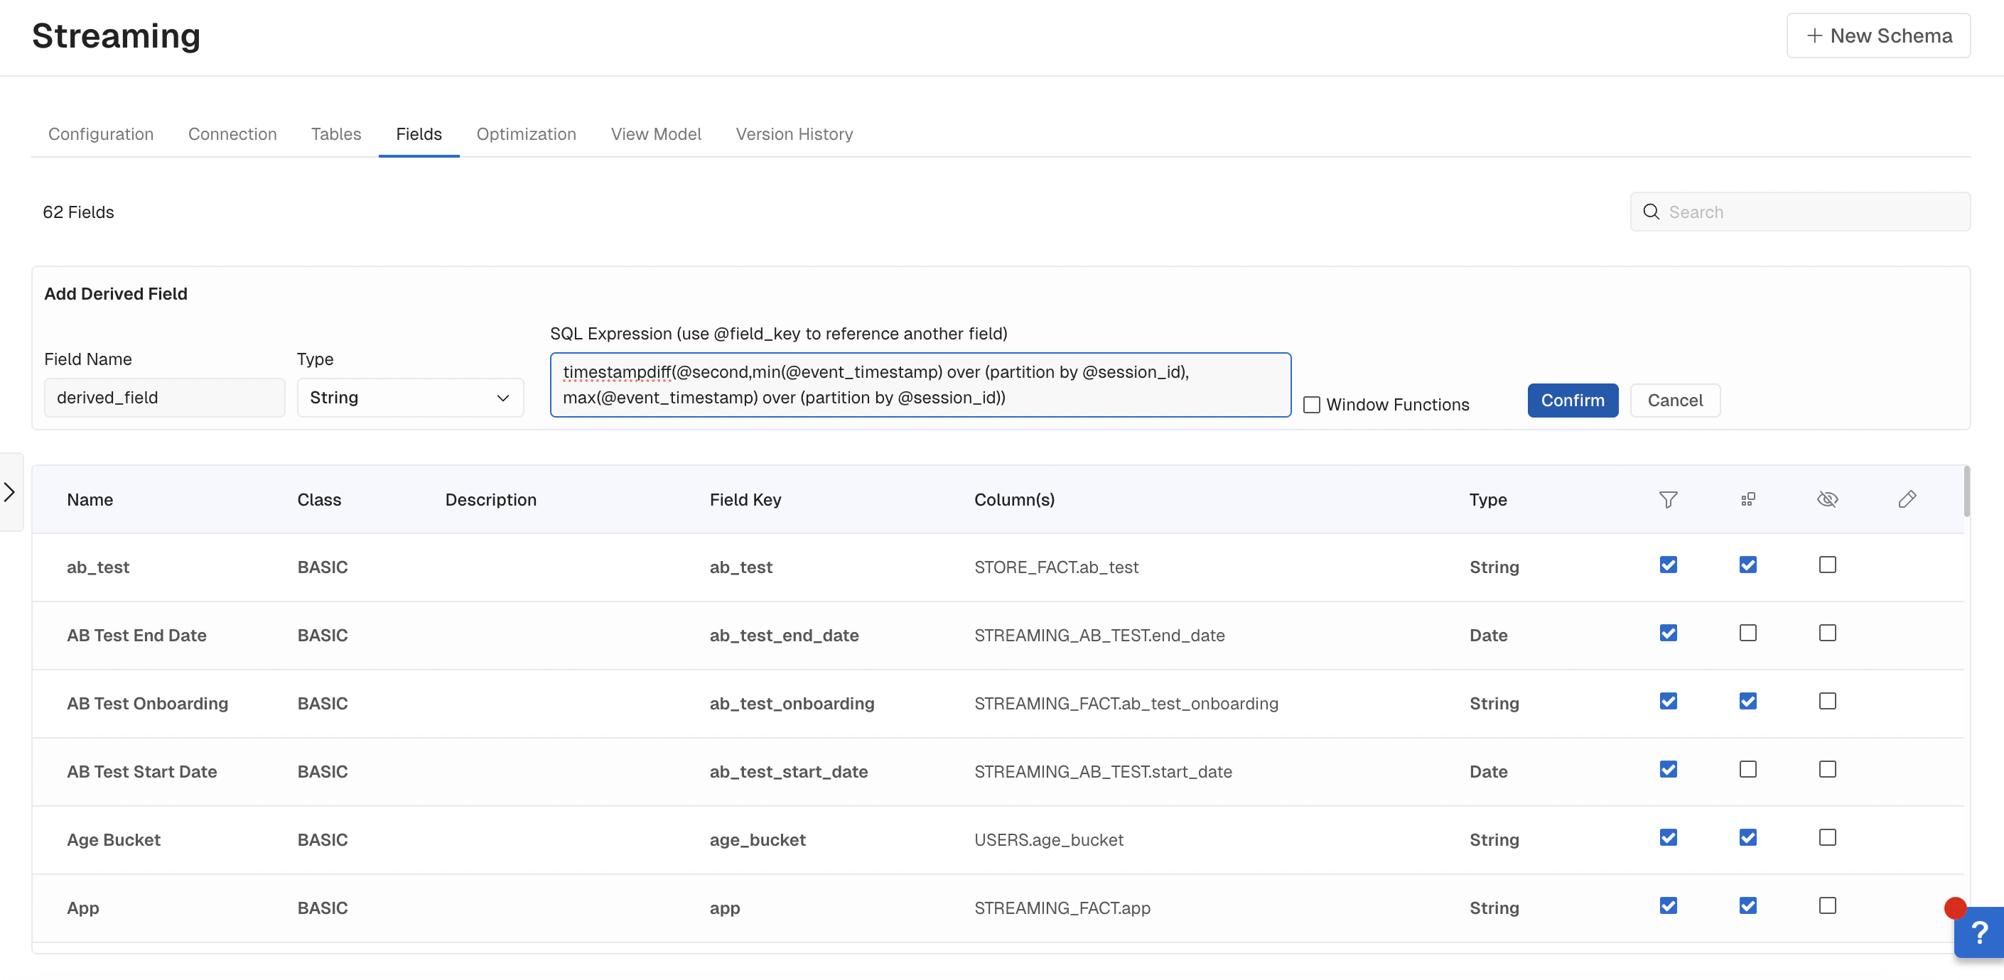Focus the SQL Expression text box
The height and width of the screenshot is (980, 2004).
pyautogui.click(x=920, y=385)
